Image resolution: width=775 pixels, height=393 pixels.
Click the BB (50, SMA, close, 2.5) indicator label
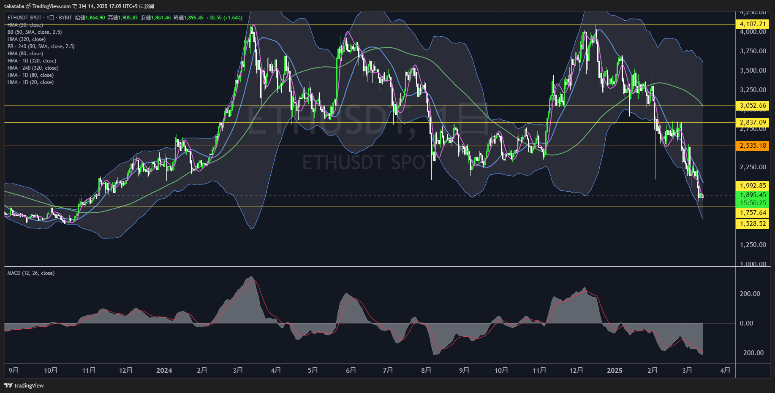point(35,32)
